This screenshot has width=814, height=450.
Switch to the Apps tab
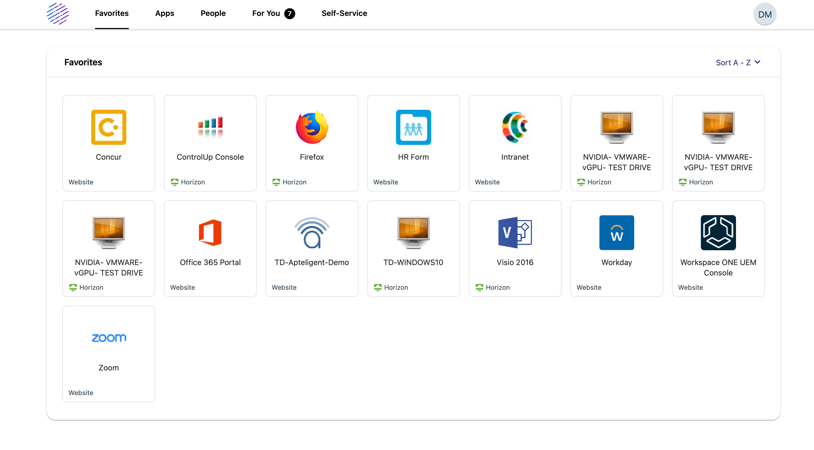click(164, 13)
